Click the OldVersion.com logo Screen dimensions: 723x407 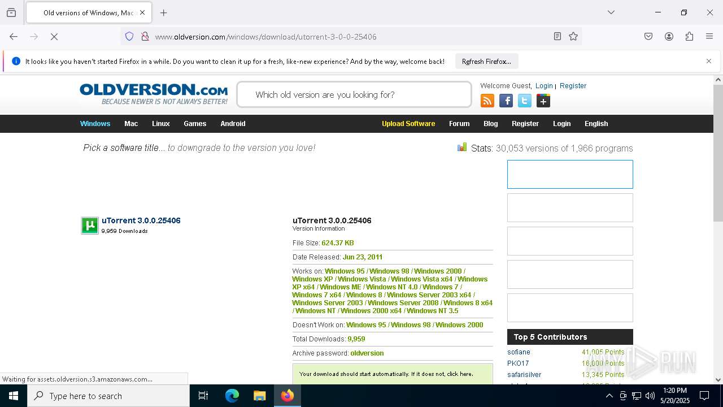154,94
